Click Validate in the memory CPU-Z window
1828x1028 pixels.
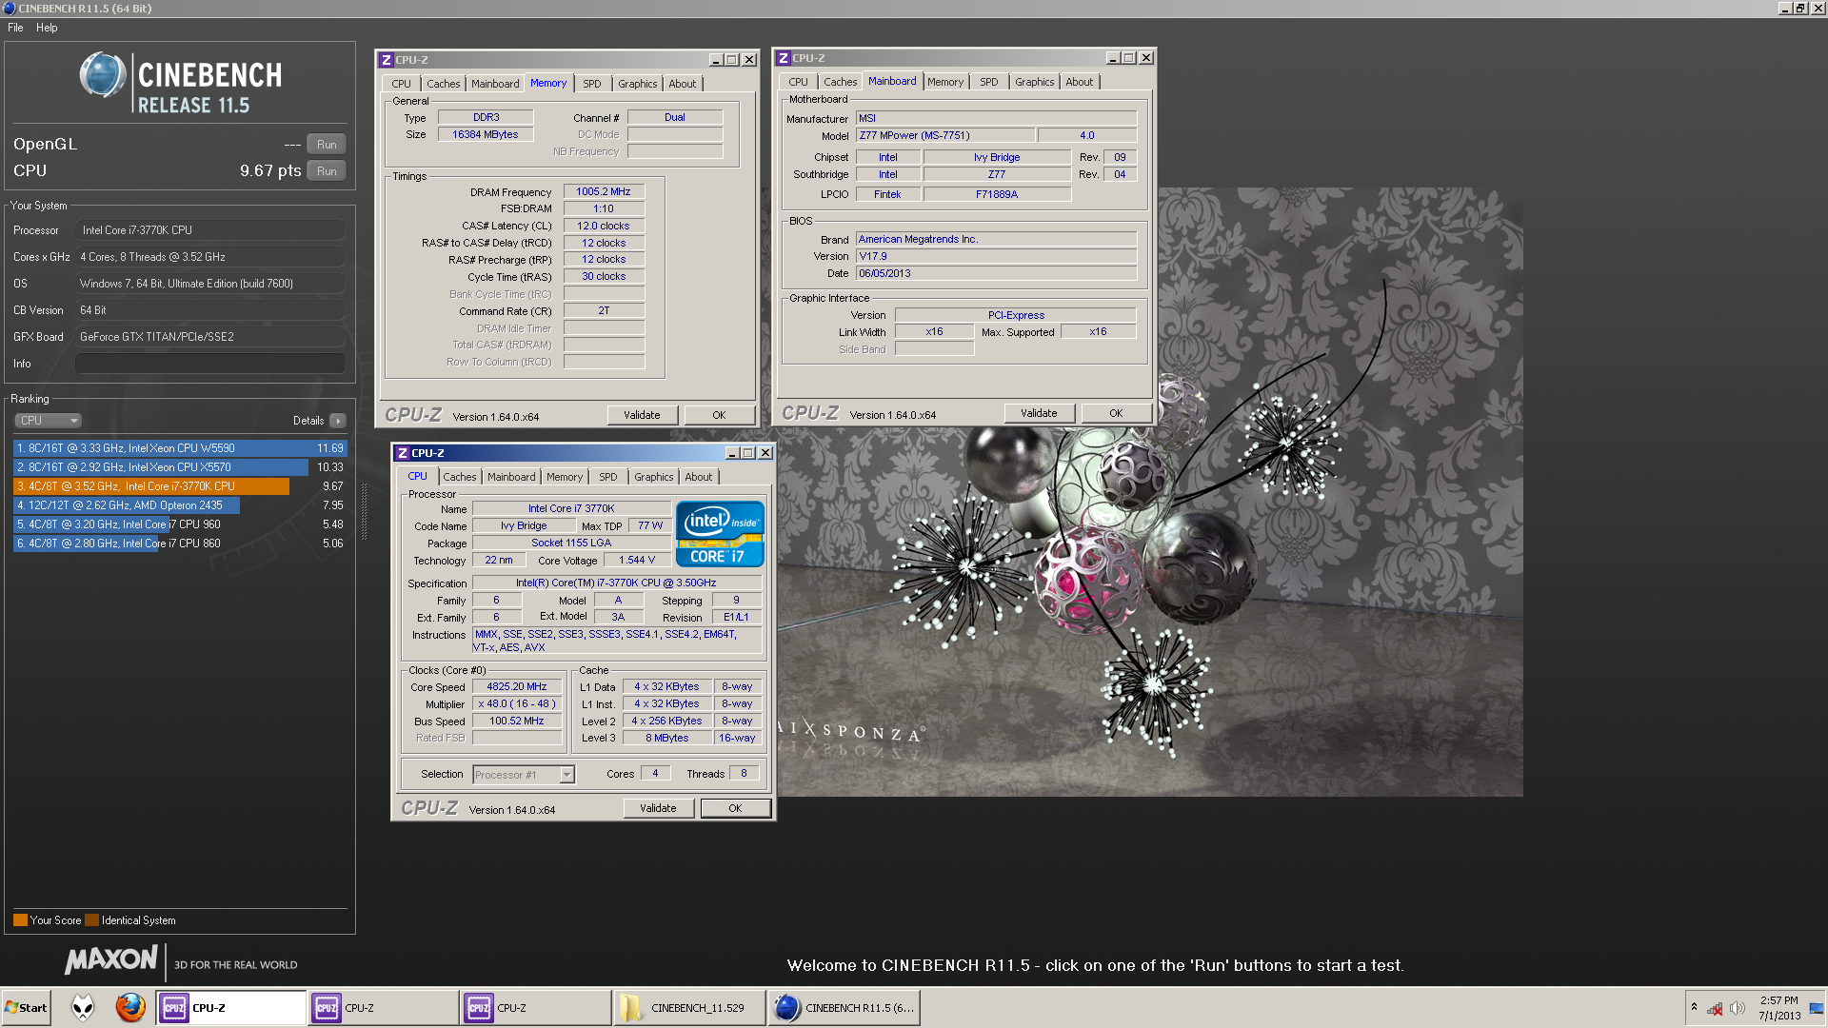click(642, 415)
